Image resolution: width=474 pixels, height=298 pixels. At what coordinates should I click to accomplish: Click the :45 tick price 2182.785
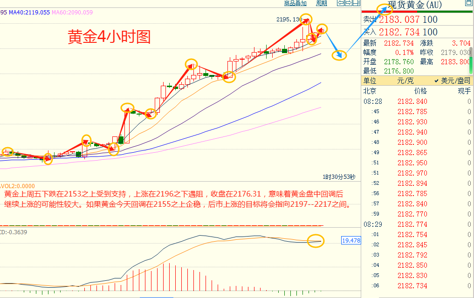pos(412,112)
